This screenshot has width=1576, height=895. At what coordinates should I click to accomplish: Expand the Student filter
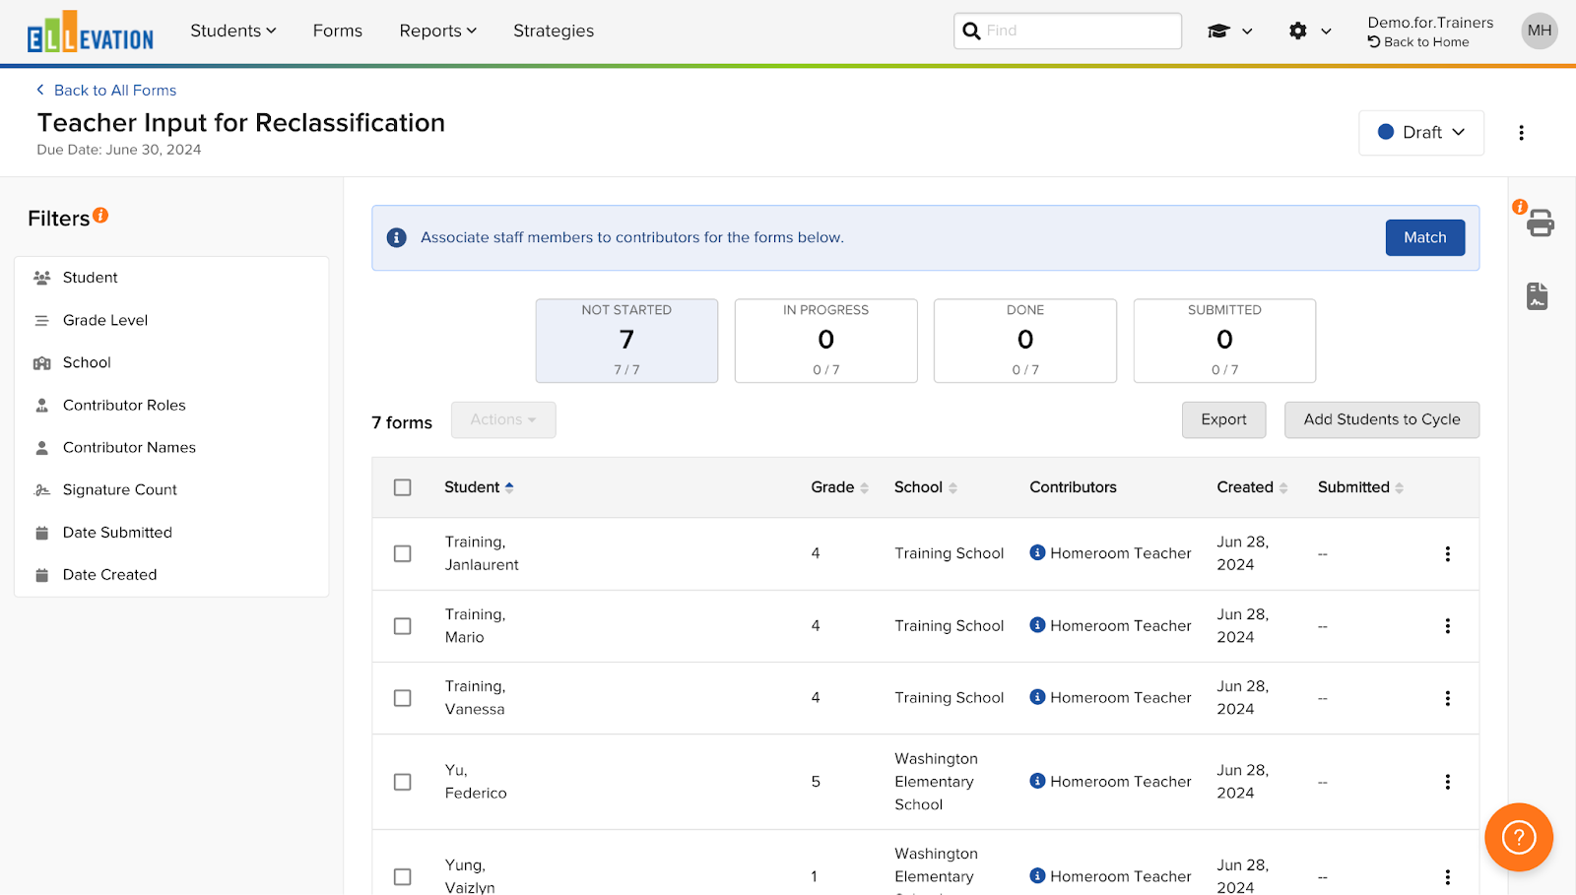171,278
